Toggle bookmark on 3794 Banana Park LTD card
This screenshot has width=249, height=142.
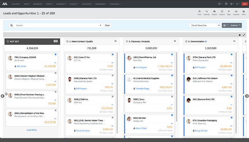[231, 55]
